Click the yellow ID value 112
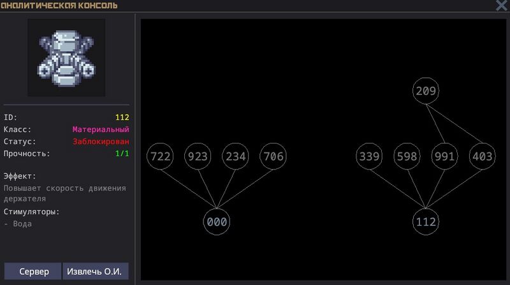Screen dimensions: 510x285 pyautogui.click(x=122, y=117)
